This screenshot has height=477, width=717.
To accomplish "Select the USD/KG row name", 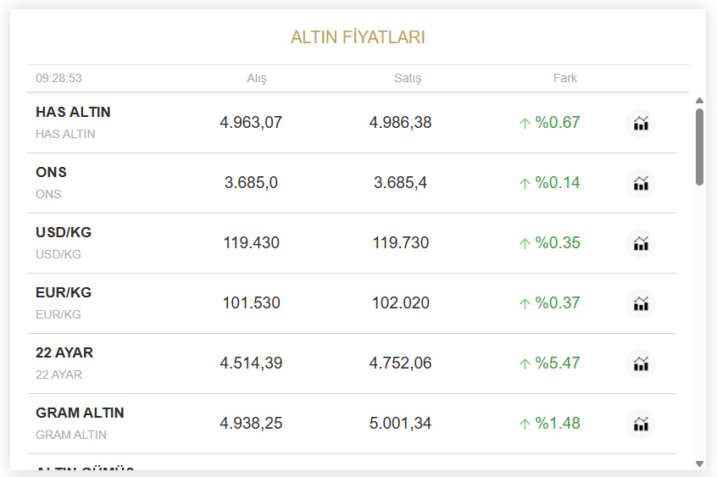I will tap(64, 232).
